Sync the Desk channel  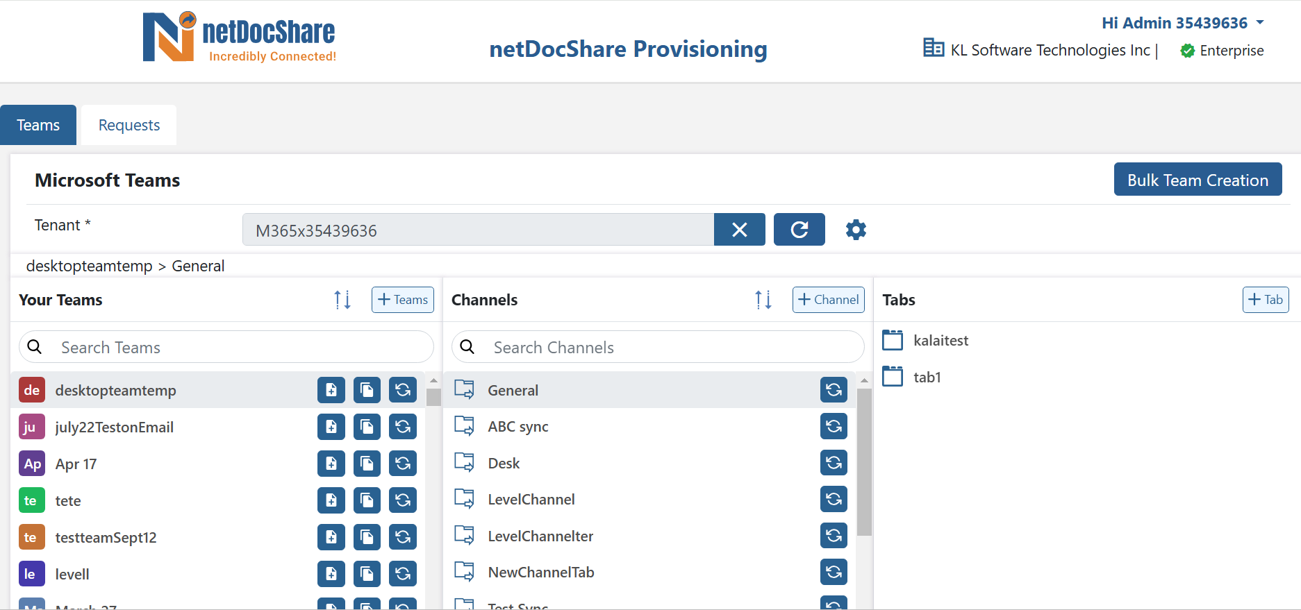(x=834, y=463)
